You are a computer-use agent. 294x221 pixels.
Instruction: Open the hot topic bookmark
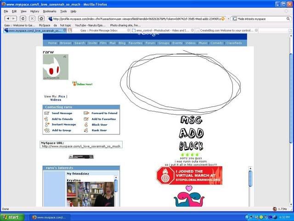coord(65,25)
